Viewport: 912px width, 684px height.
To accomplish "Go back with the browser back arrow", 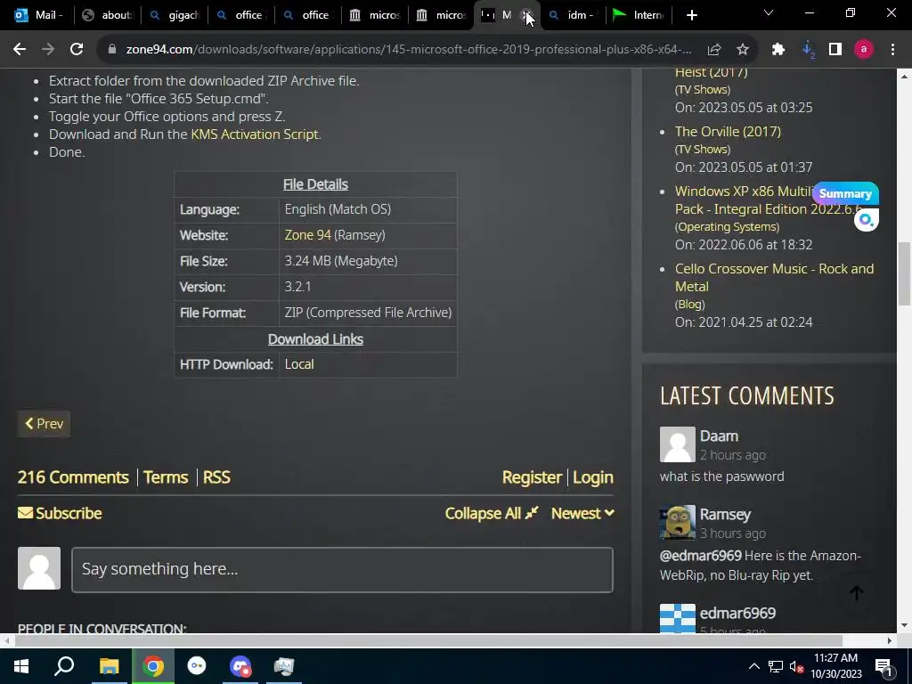I will click(x=20, y=50).
